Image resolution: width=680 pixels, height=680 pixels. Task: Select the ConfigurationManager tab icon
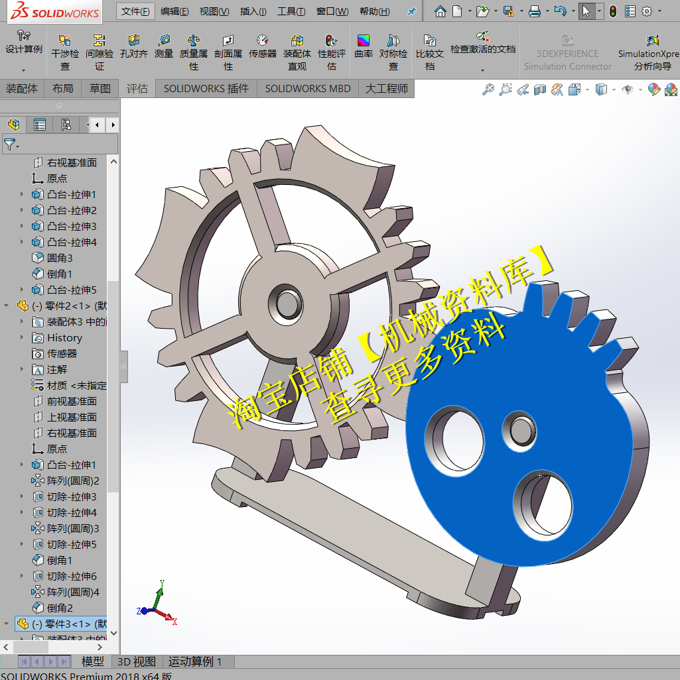(x=66, y=125)
